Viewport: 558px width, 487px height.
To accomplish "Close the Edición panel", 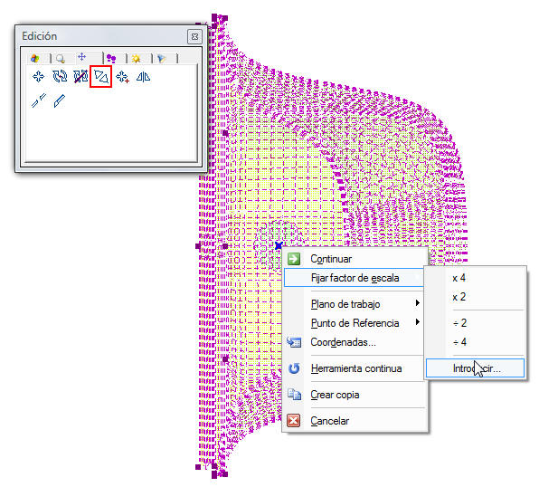I will tap(194, 36).
